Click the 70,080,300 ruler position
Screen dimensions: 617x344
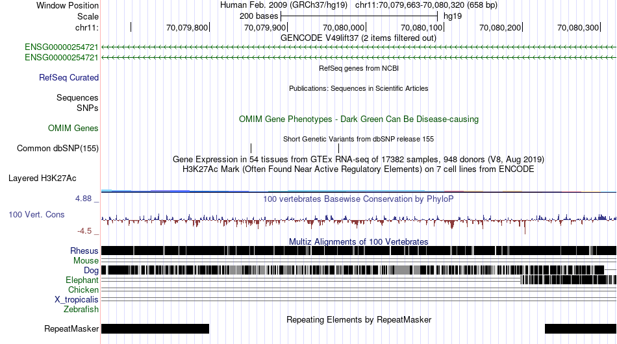(x=578, y=27)
